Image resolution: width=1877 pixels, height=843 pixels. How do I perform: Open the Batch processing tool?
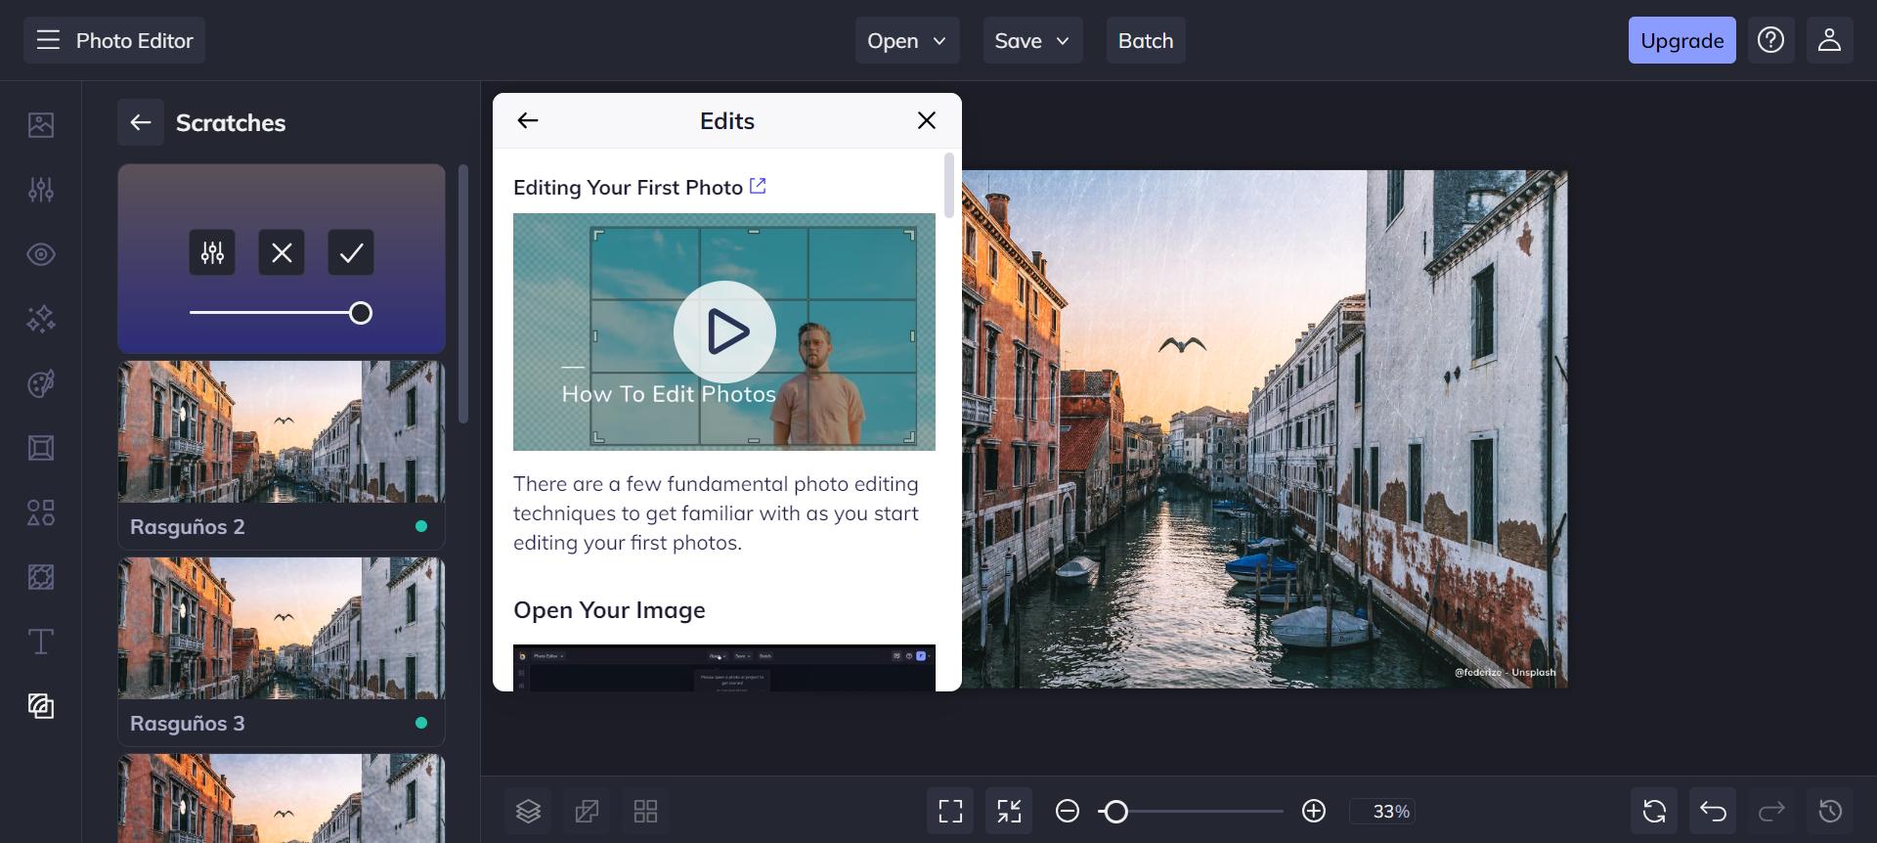point(1146,40)
